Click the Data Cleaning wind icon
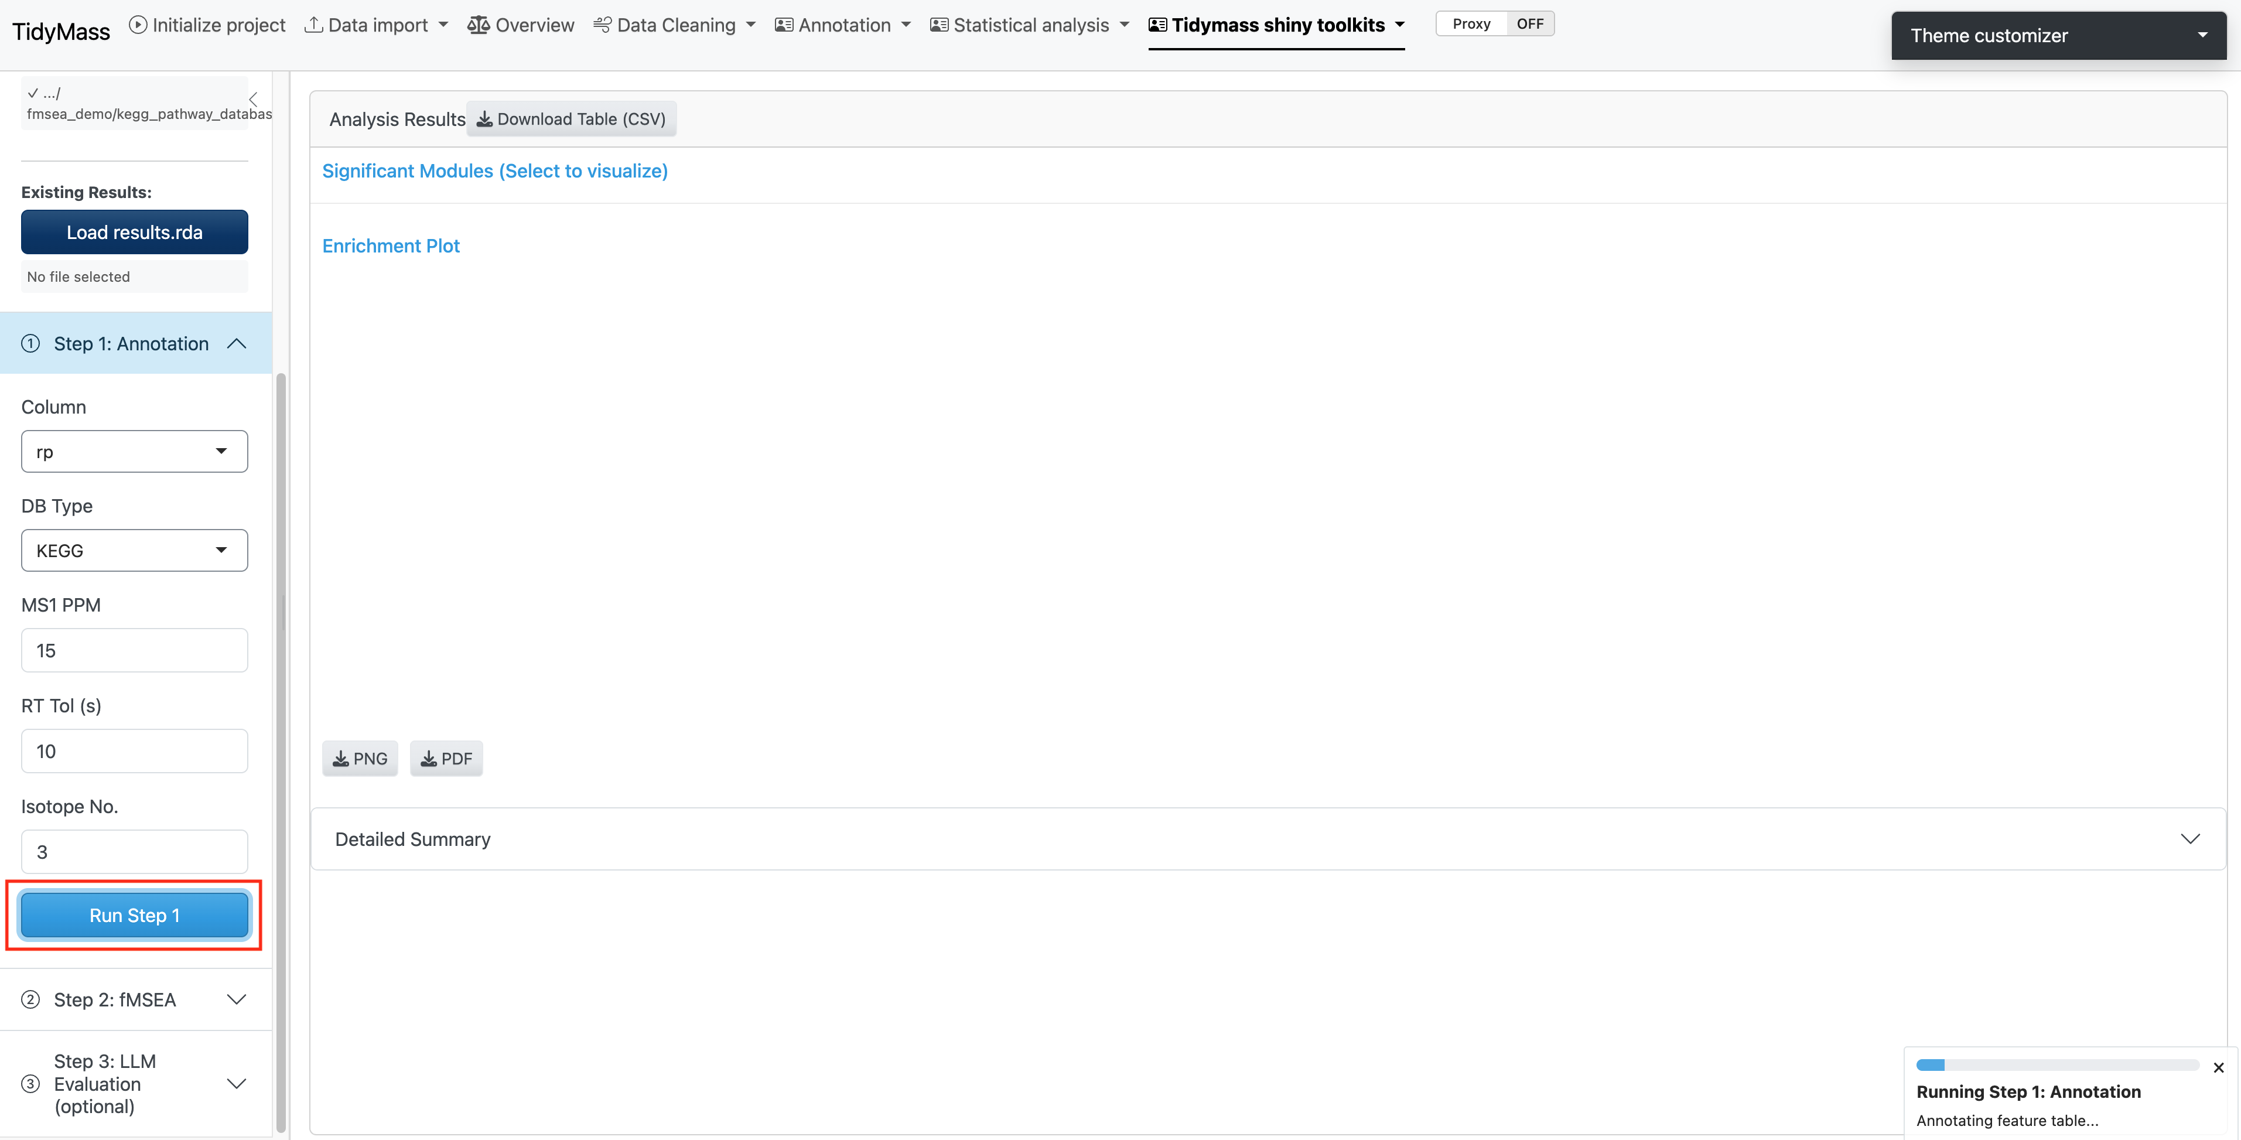The height and width of the screenshot is (1140, 2241). (x=601, y=25)
